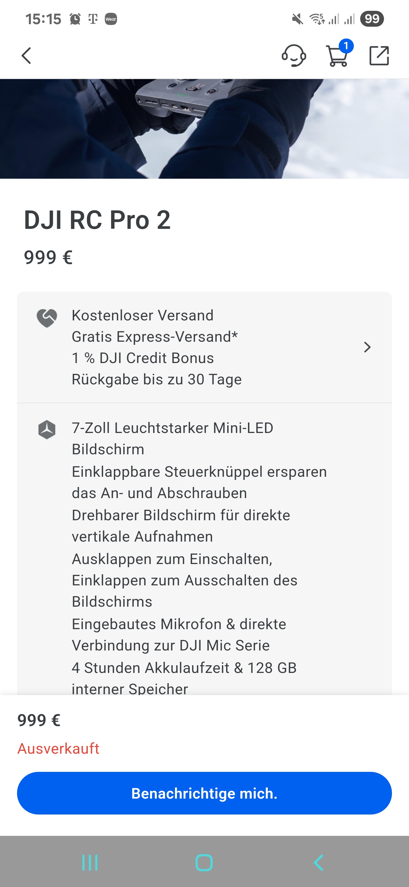The width and height of the screenshot is (409, 887).
Task: Tap the 7-Zoll Mini-LED Bildschirm feature
Action: tap(172, 438)
